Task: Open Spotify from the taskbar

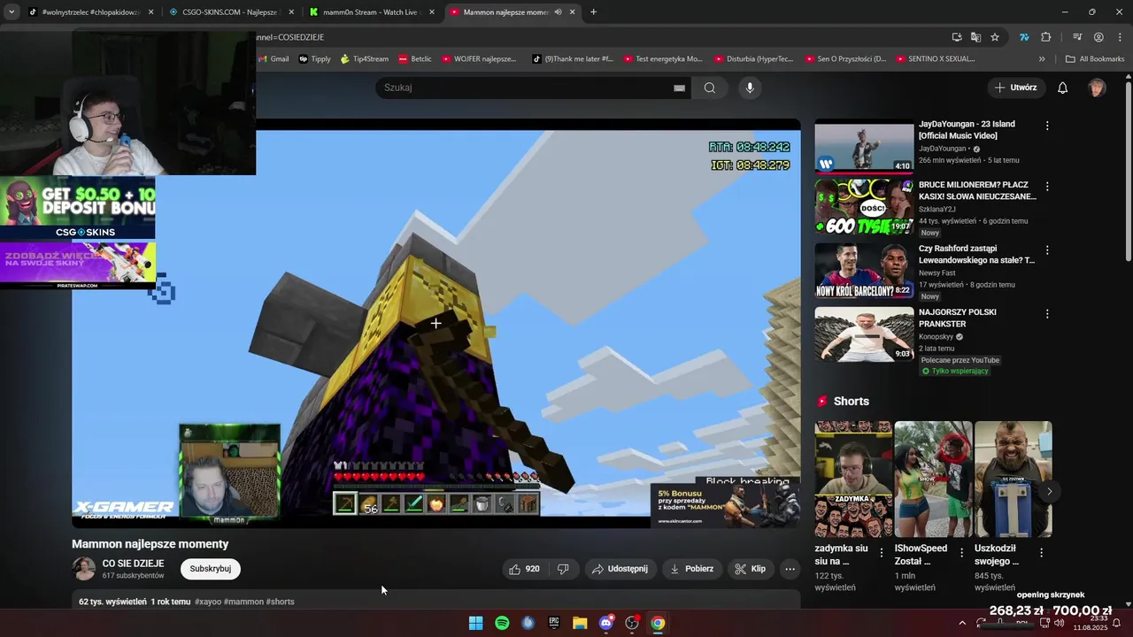Action: [502, 623]
